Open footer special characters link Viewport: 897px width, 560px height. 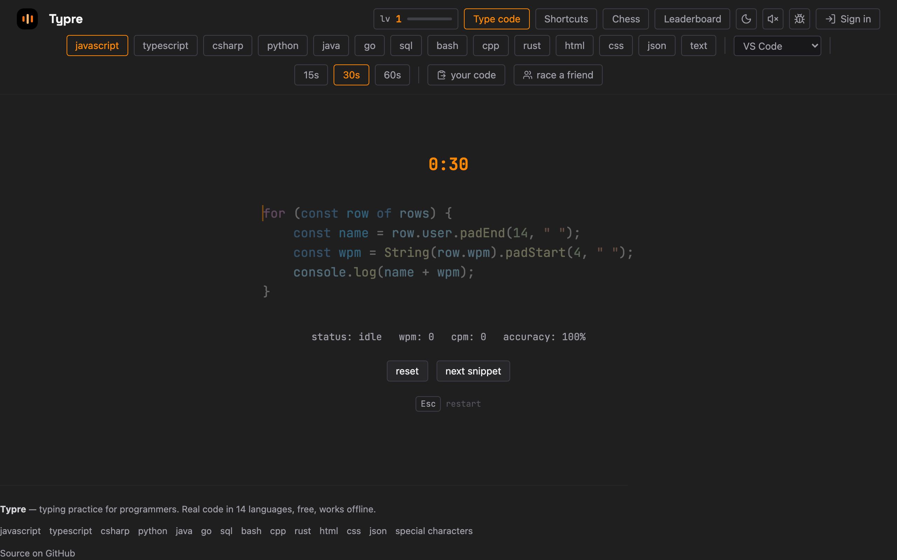pos(434,531)
